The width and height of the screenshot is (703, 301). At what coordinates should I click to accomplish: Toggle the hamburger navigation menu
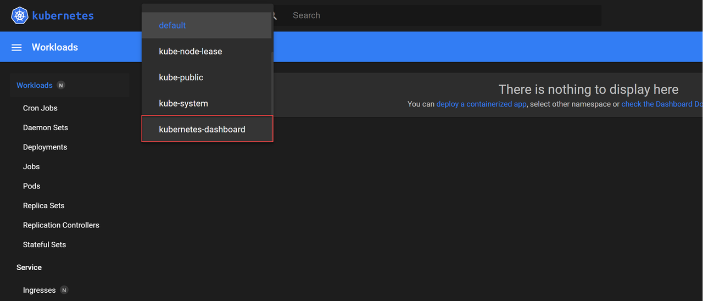tap(16, 48)
